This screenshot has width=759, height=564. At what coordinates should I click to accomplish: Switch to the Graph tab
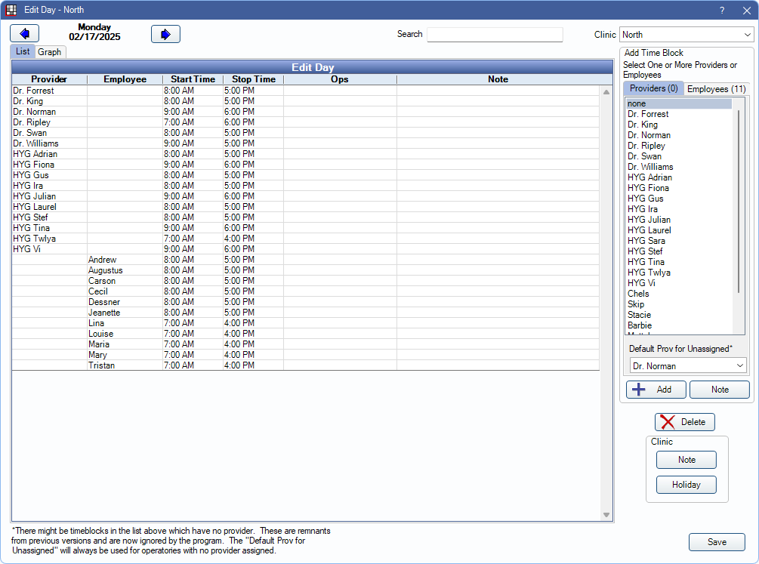(50, 52)
